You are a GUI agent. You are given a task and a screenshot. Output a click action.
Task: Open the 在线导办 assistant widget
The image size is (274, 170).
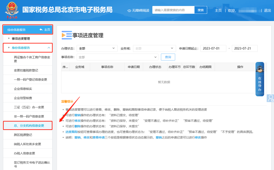point(260,79)
